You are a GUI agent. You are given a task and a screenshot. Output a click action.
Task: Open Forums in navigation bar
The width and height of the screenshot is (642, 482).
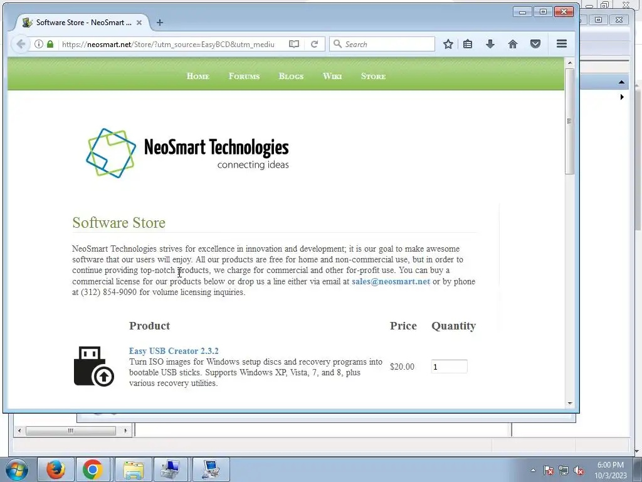point(244,76)
